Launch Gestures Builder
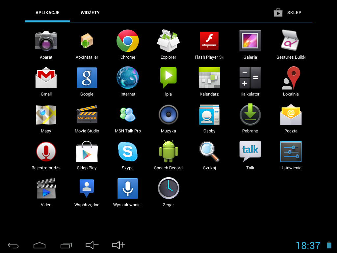Viewport: 337px width, 253px height. pos(291,41)
